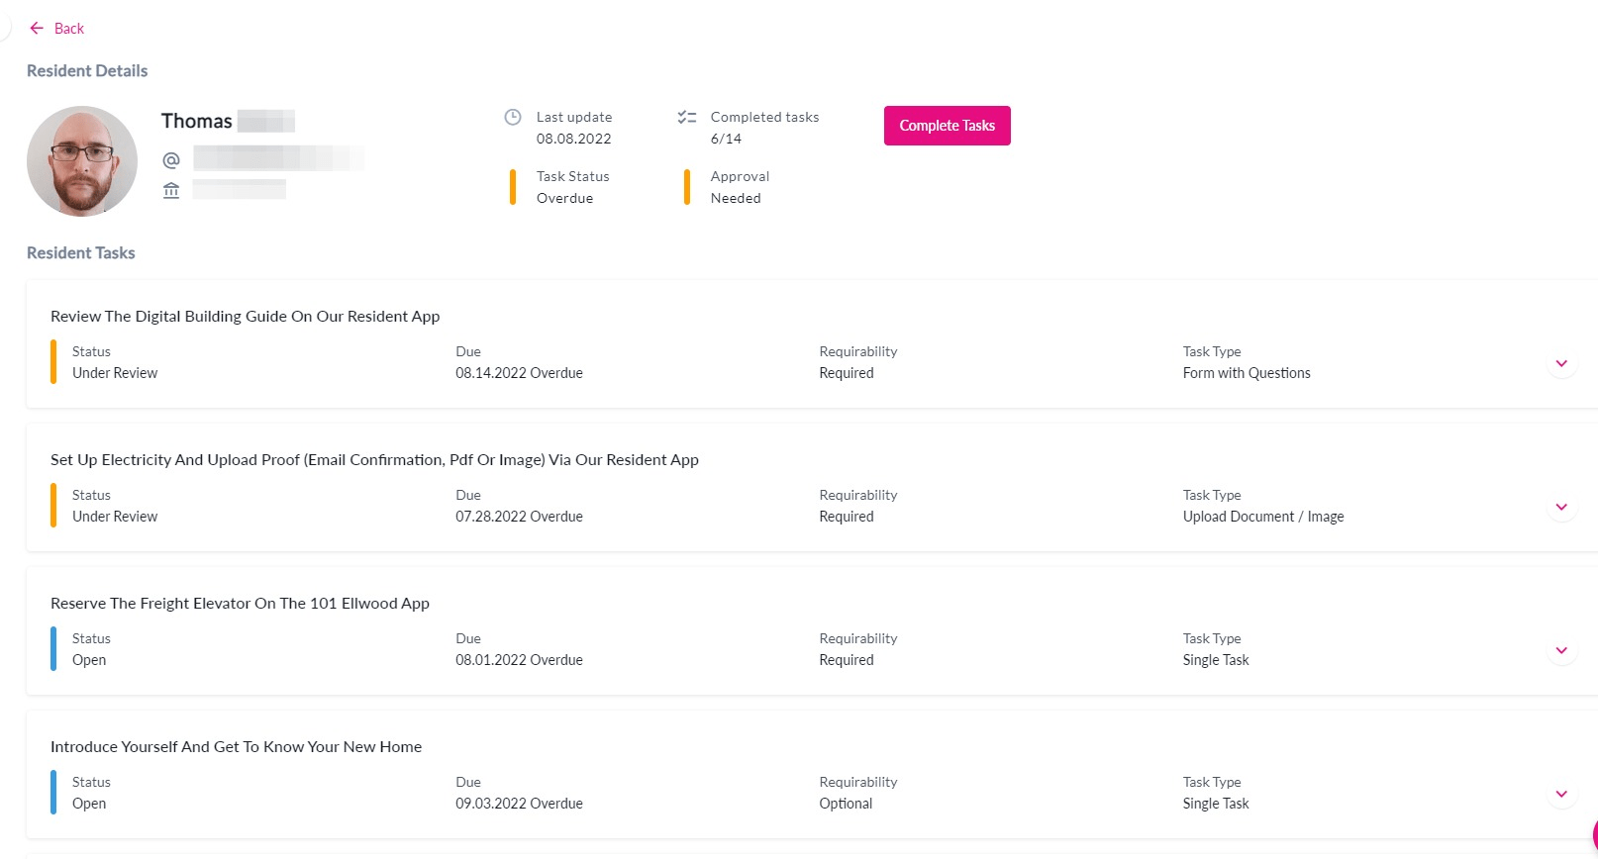Click the Resident Details heading
1598x859 pixels.
coord(87,70)
